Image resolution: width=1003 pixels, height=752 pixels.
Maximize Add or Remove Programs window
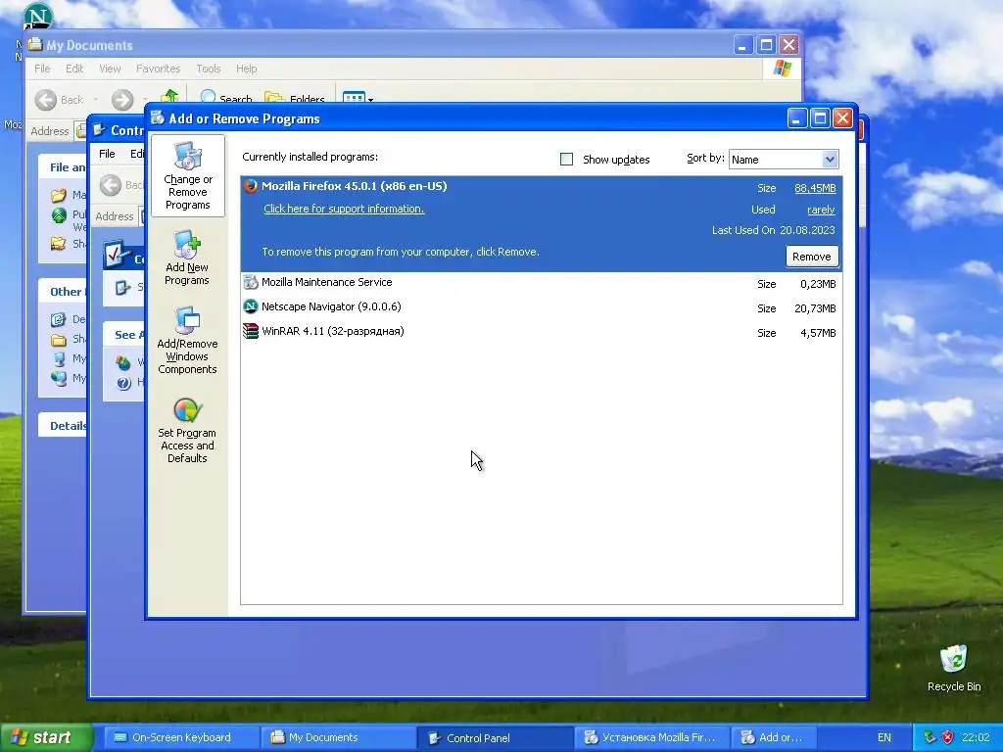820,118
